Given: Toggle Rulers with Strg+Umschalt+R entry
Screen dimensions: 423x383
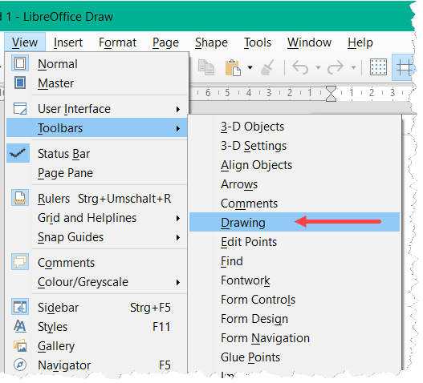Looking at the screenshot, I should (96, 199).
